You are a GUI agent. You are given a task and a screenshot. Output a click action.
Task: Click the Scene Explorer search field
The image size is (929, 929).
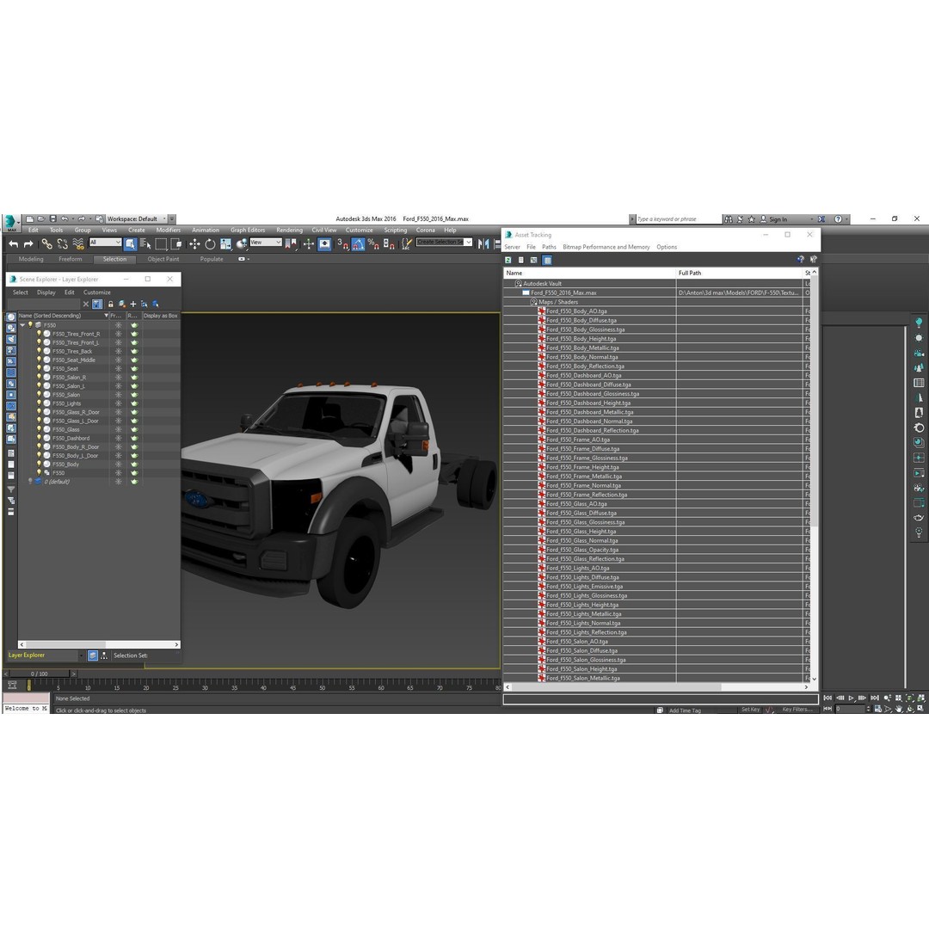tap(43, 304)
